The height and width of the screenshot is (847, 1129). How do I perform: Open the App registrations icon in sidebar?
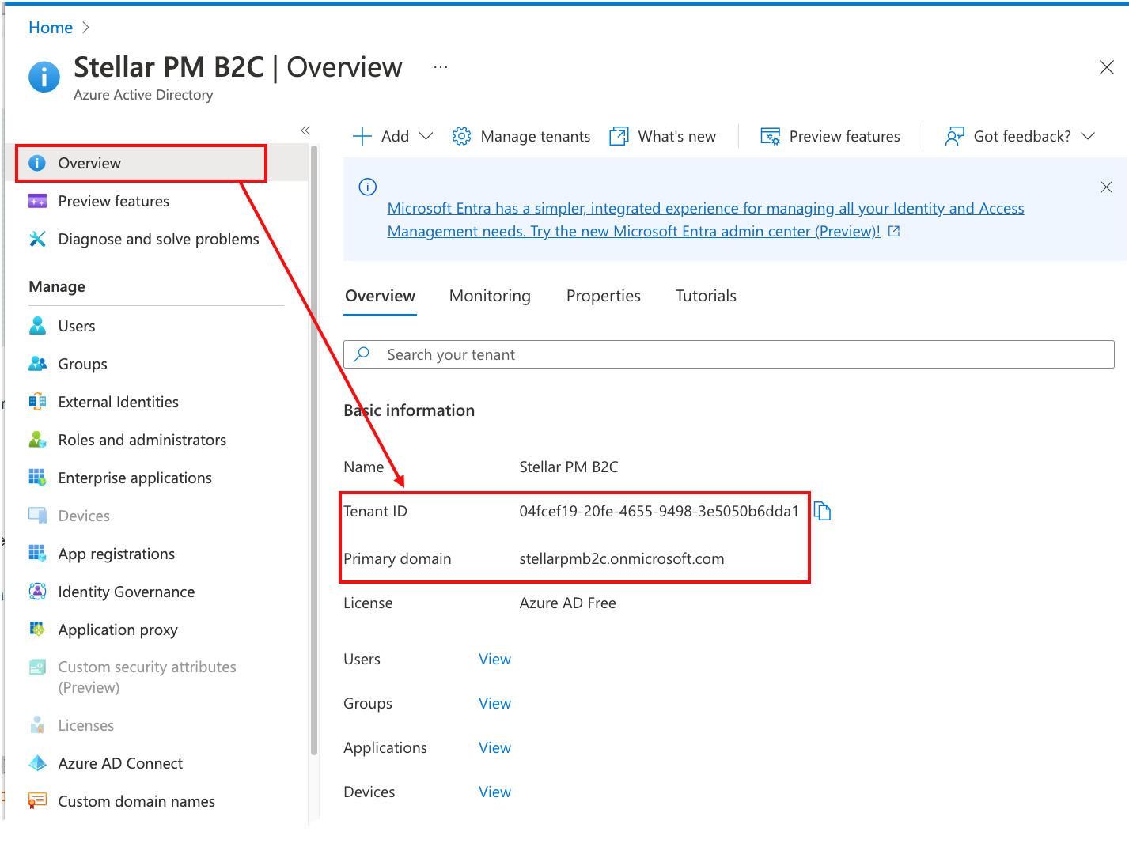pyautogui.click(x=37, y=554)
